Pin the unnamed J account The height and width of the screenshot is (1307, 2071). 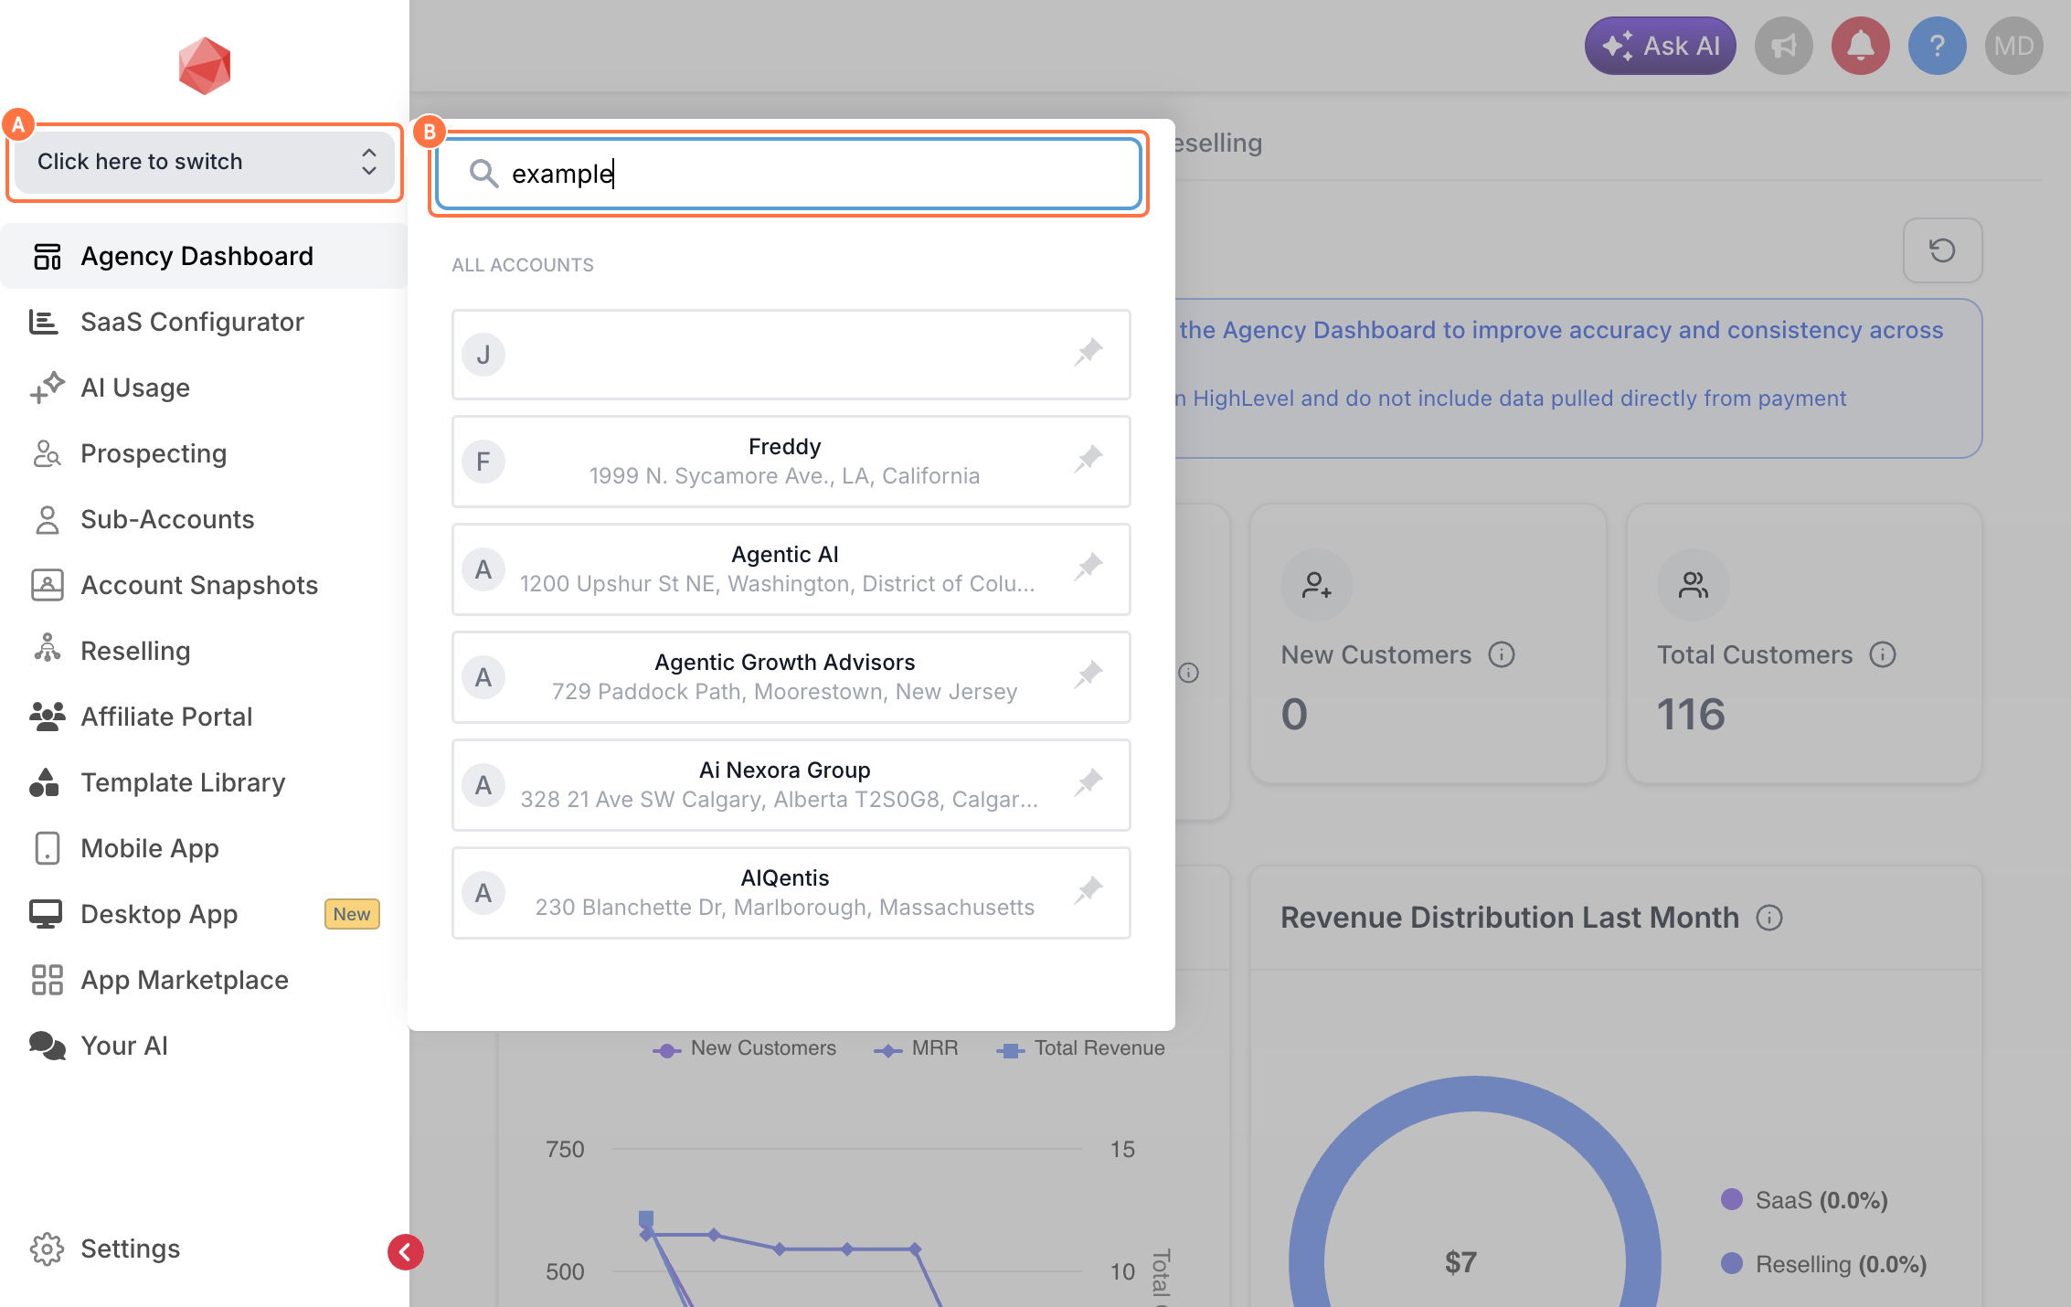click(1089, 352)
